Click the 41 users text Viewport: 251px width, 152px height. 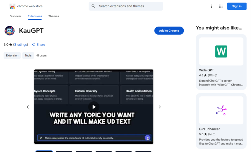click(41, 56)
